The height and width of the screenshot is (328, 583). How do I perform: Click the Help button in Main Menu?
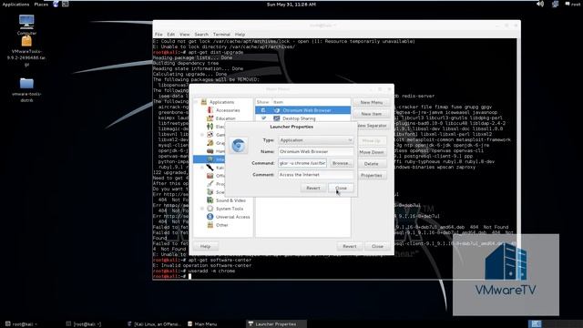coord(205,246)
